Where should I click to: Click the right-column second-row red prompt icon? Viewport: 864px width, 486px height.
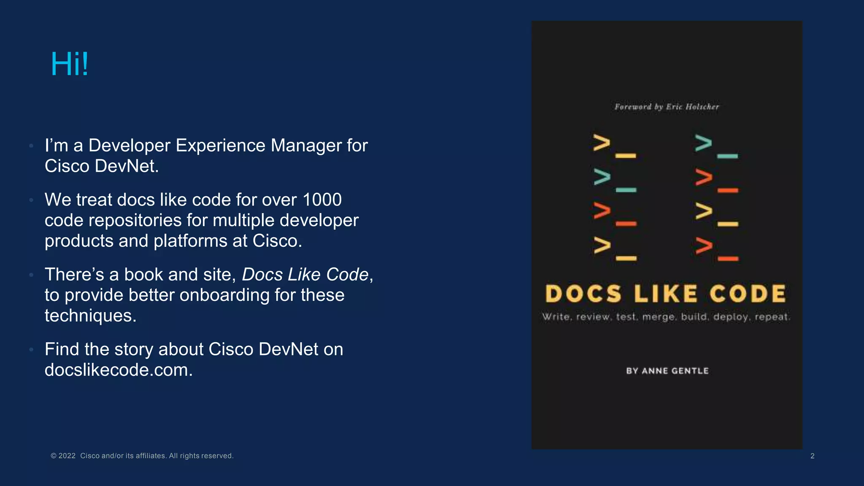pos(716,180)
